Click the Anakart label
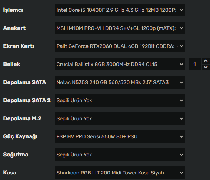Viewport: 210px width, 180px height. [x=14, y=28]
